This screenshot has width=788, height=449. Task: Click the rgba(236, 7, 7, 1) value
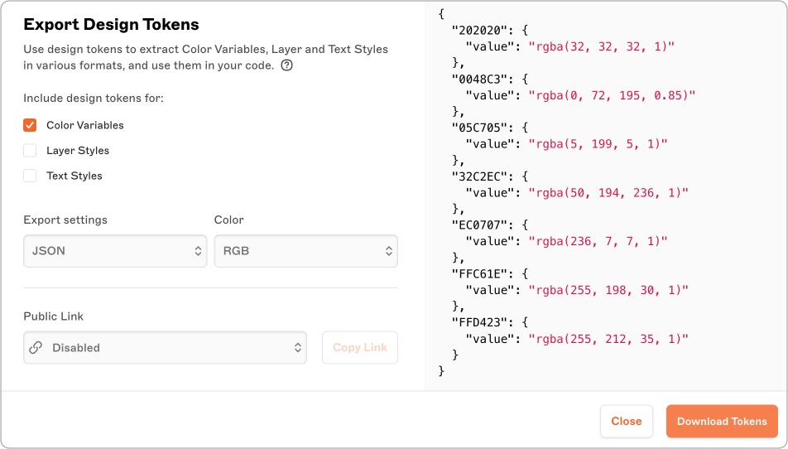(598, 241)
